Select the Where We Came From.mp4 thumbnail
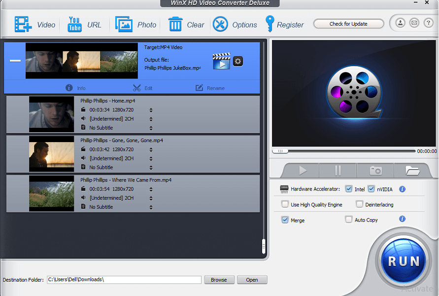 click(52, 193)
